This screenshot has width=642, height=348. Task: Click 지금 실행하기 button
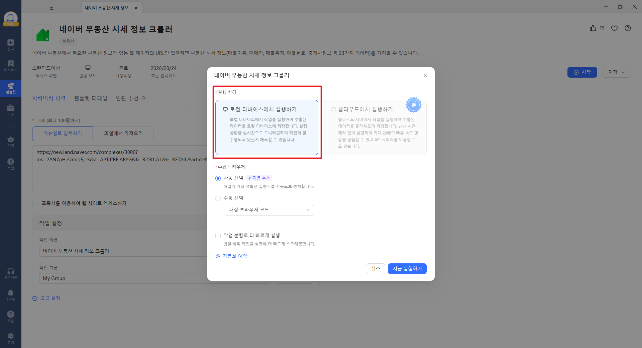pyautogui.click(x=407, y=269)
